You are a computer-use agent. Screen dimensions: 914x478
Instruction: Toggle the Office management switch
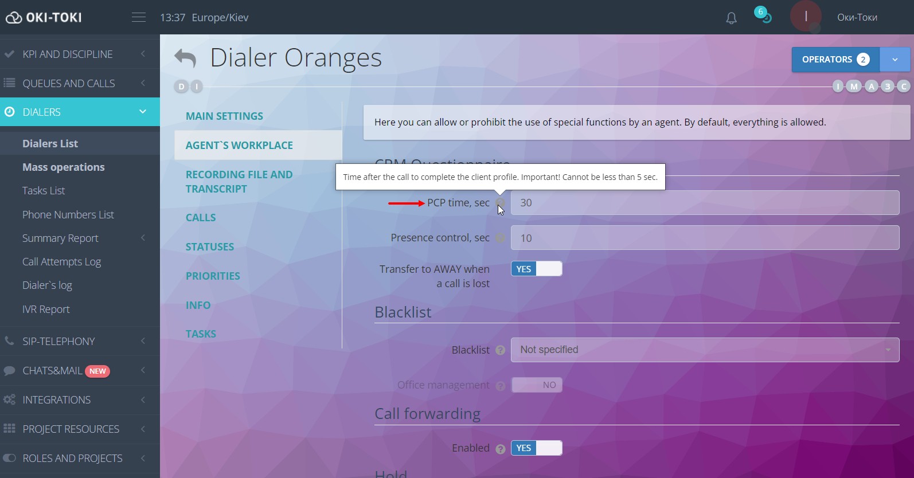536,385
